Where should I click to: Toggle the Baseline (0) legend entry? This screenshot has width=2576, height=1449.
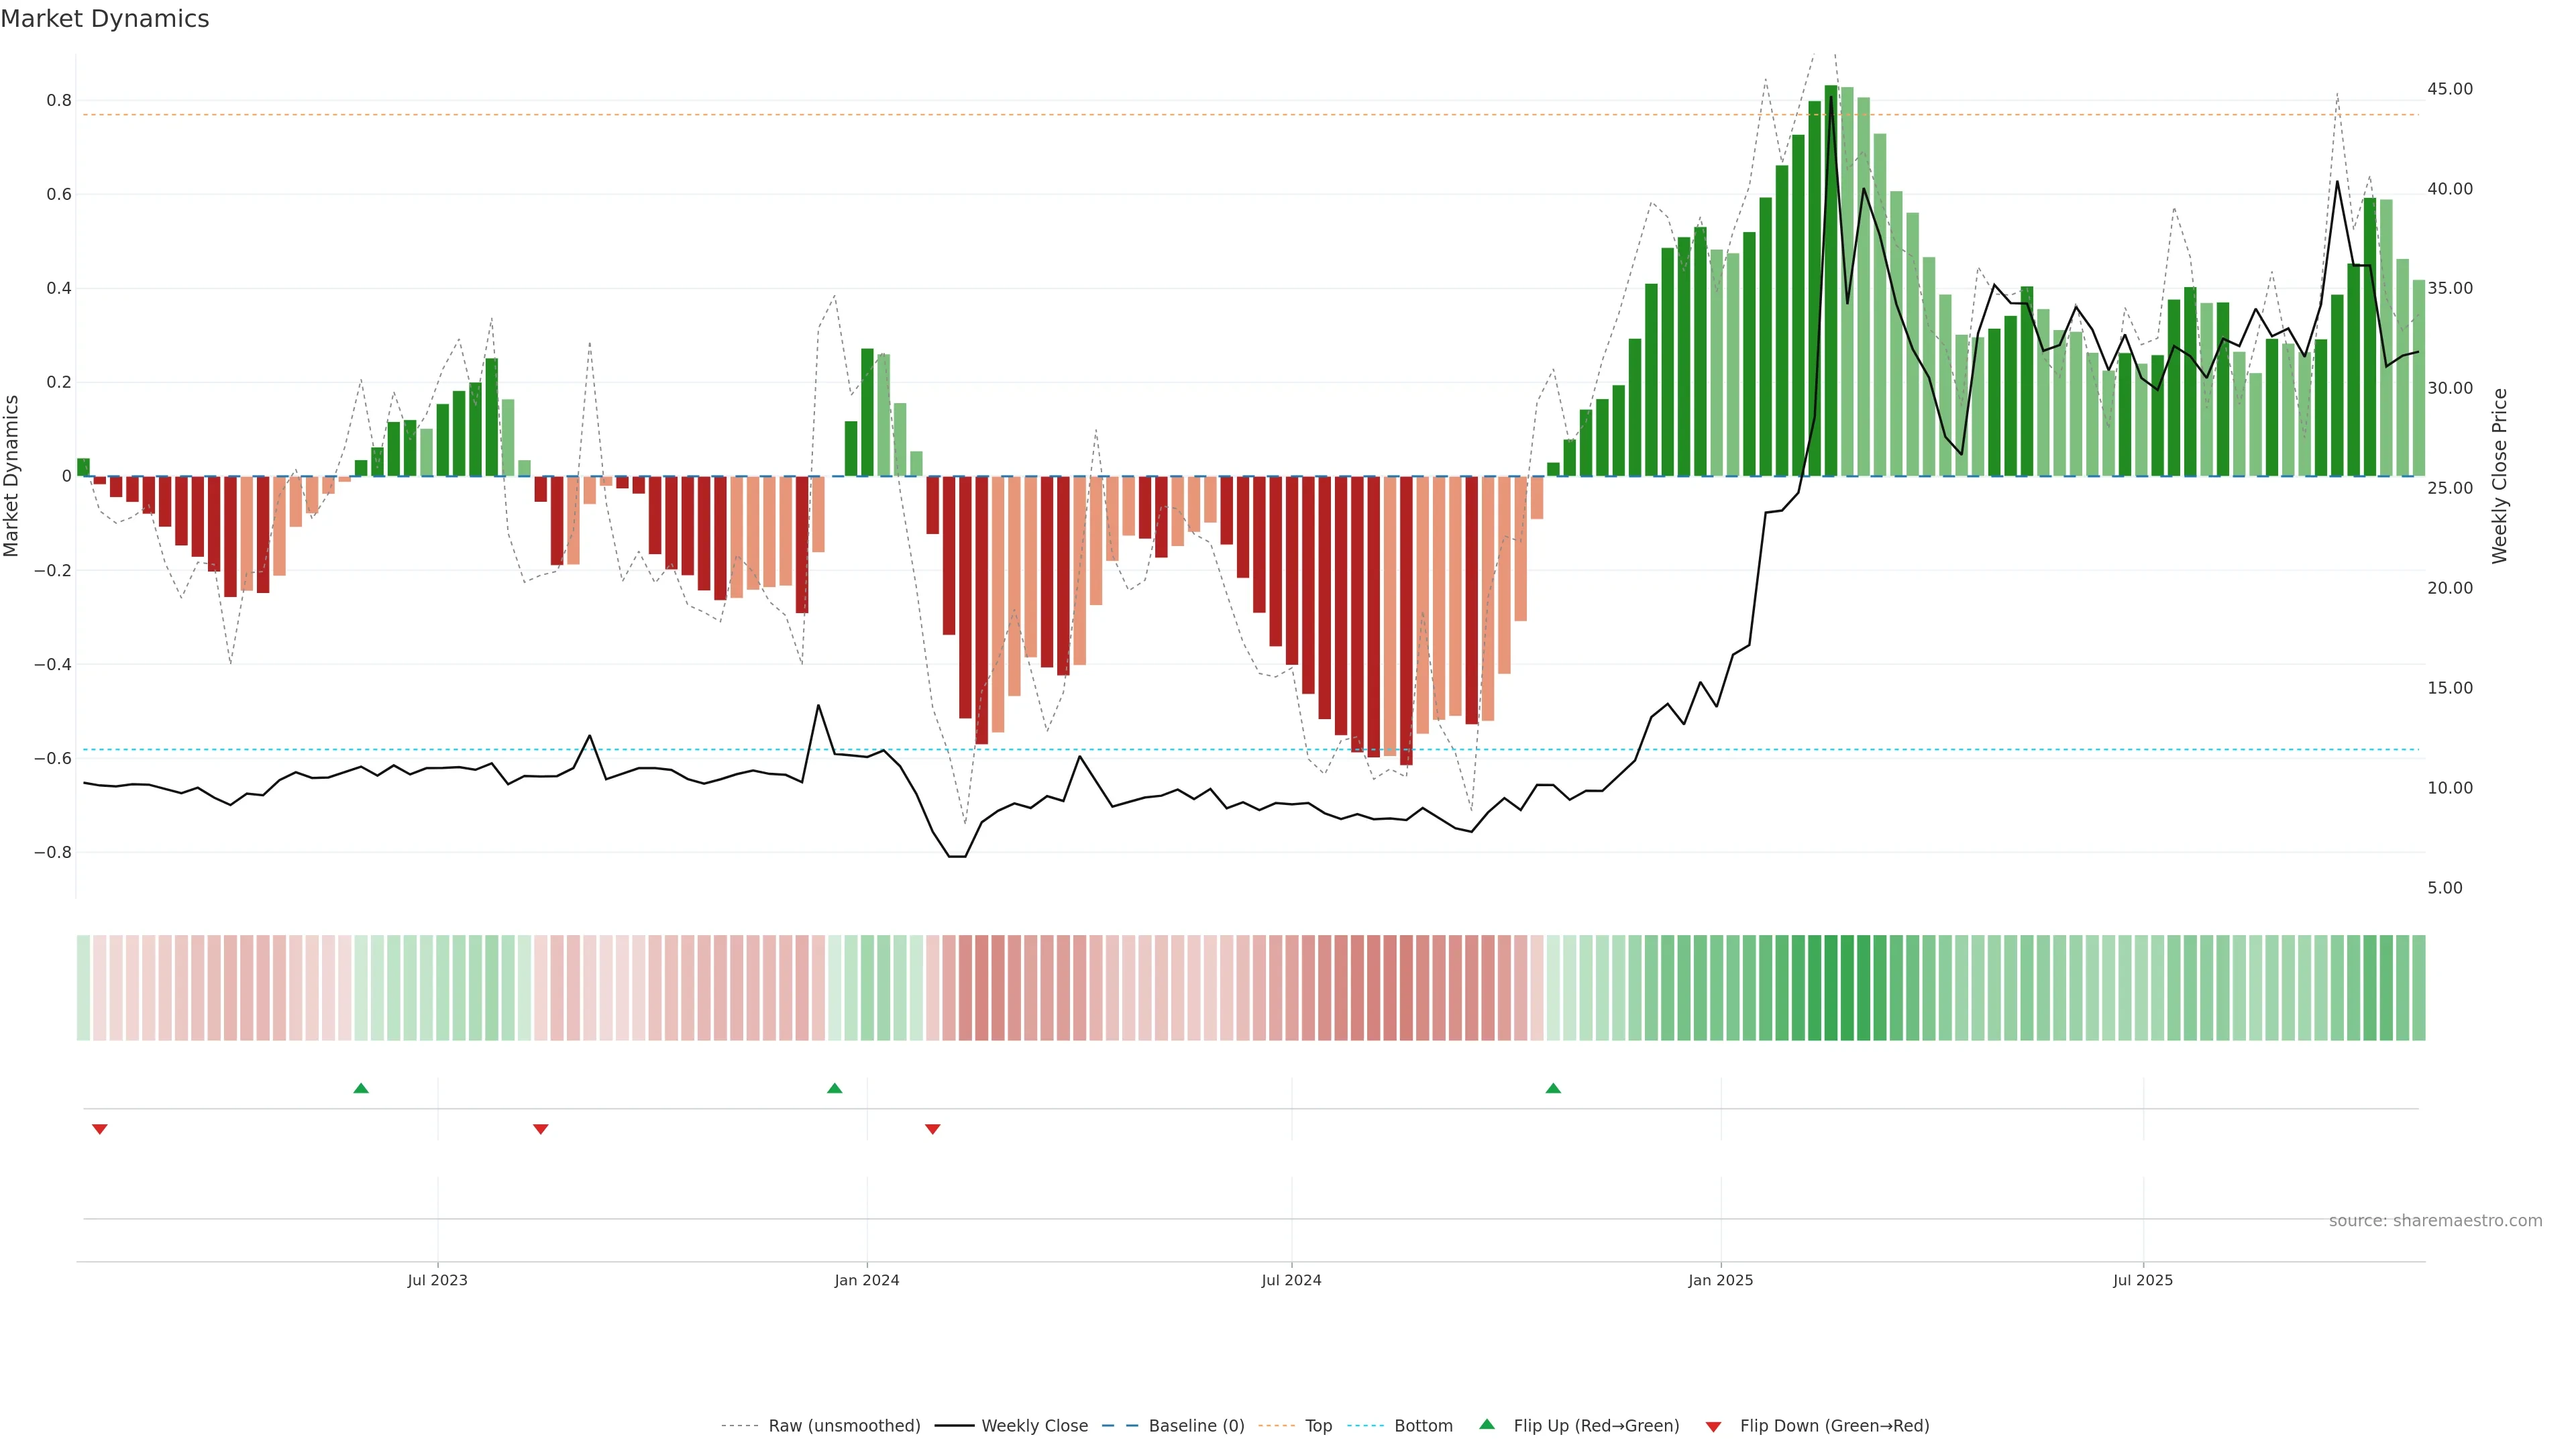click(1196, 1426)
